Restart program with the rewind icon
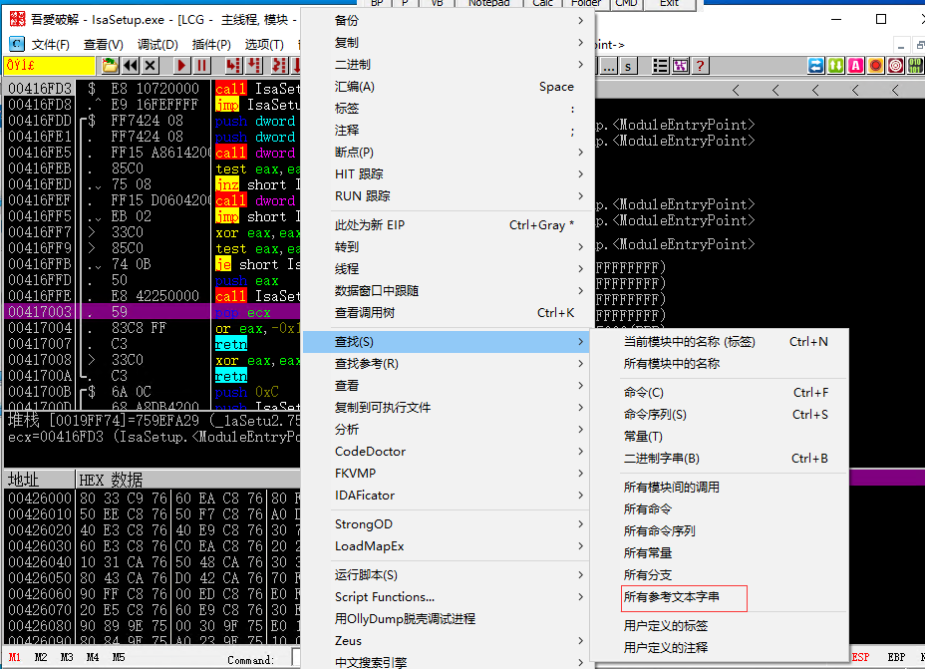 pyautogui.click(x=130, y=66)
